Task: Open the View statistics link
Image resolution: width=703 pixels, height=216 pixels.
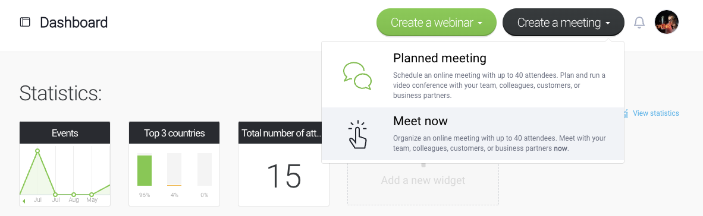Action: click(x=655, y=113)
